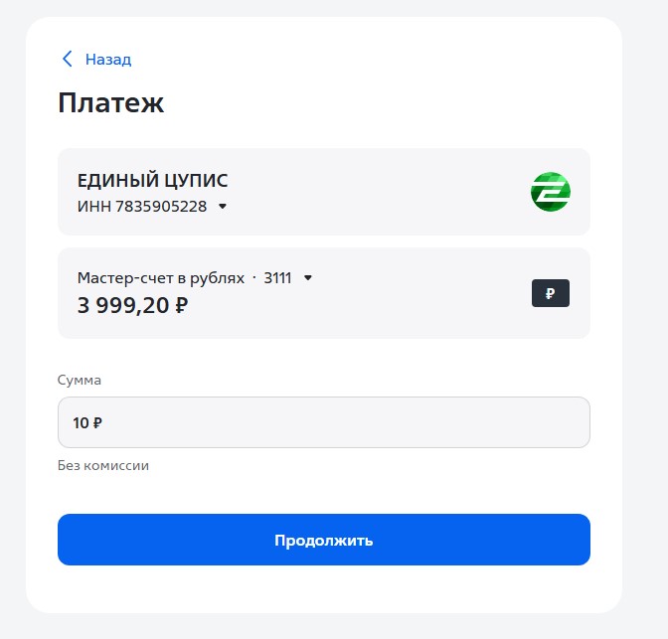This screenshot has width=668, height=639.
Task: Click the ₽ sign inside the amount field
Action: [x=97, y=422]
